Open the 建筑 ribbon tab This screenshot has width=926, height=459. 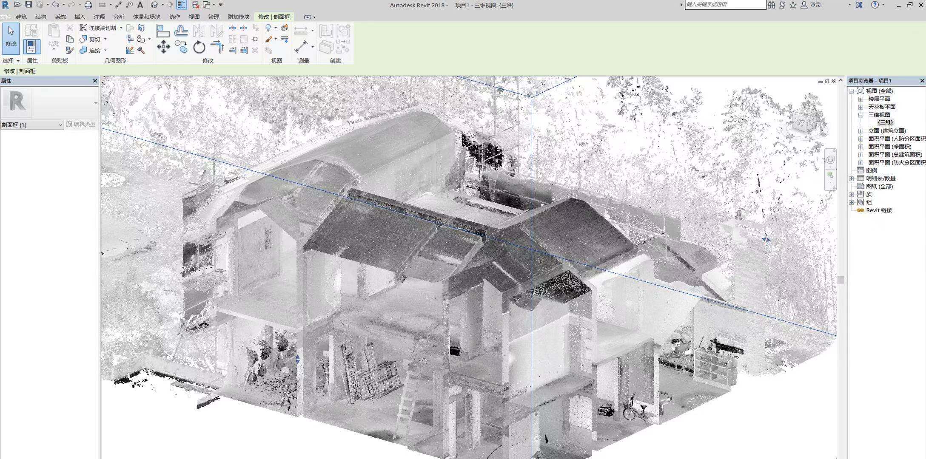tap(21, 17)
